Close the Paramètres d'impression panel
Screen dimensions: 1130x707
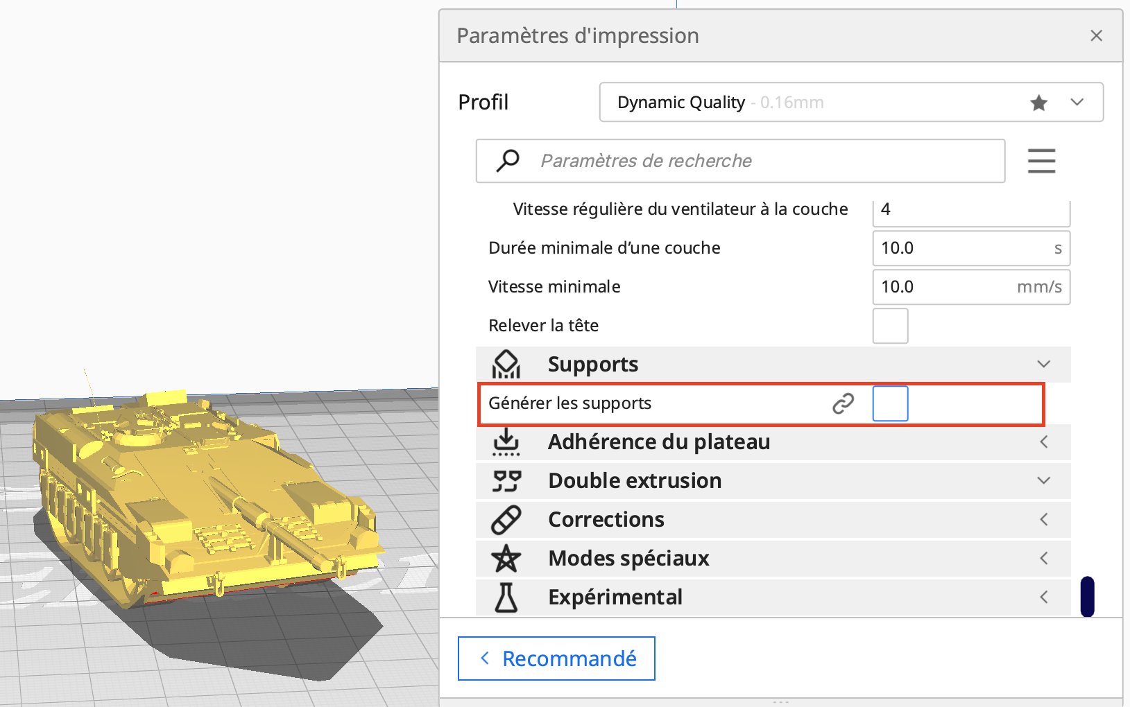coord(1096,35)
